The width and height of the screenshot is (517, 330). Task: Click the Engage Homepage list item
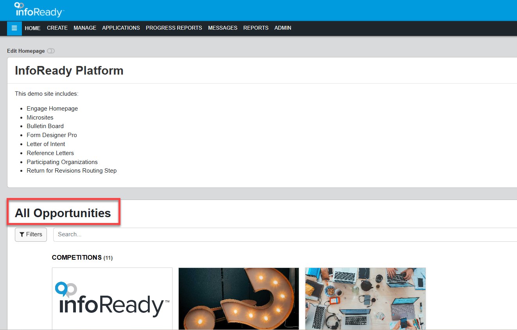(x=52, y=109)
